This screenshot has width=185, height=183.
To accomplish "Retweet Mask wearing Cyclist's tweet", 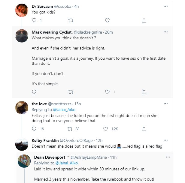I will tap(71, 92).
